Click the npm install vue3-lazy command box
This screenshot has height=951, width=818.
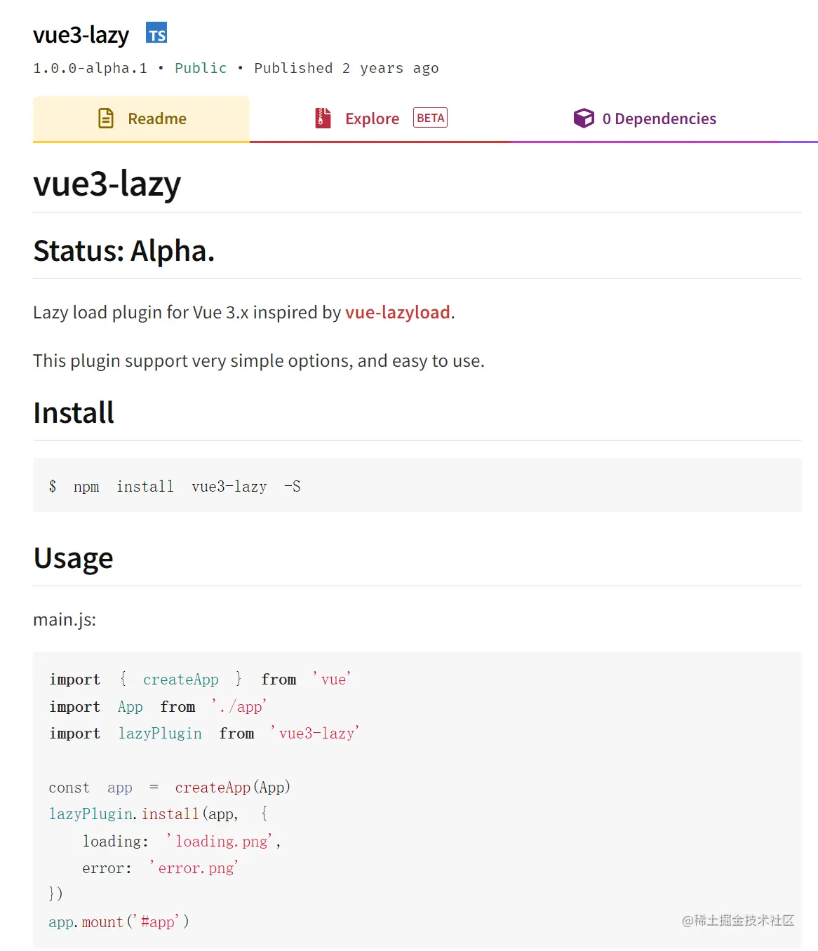pos(417,486)
